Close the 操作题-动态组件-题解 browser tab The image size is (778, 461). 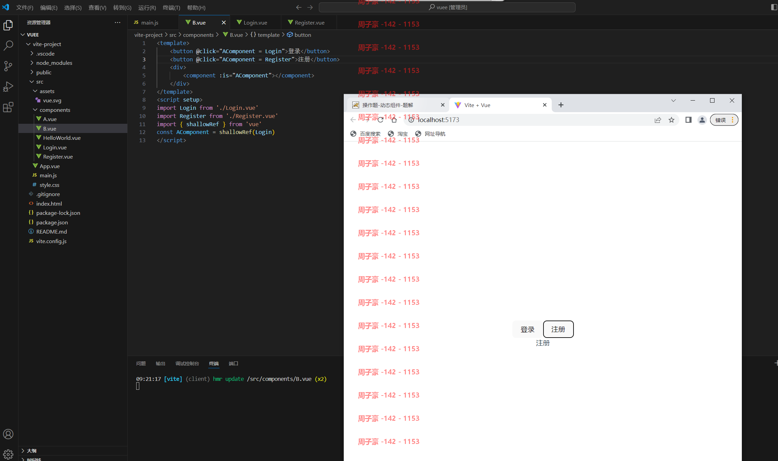443,105
